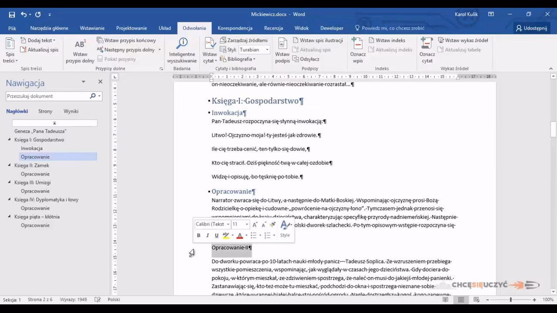Open navigation pane options arrow
The image size is (557, 313).
84,82
